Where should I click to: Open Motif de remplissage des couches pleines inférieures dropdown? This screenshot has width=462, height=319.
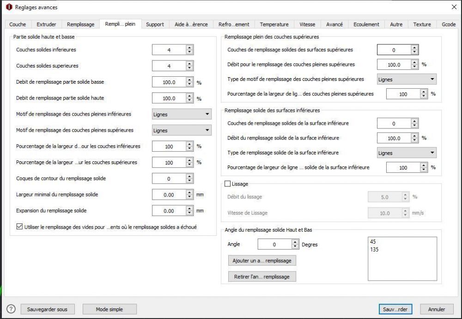point(182,114)
